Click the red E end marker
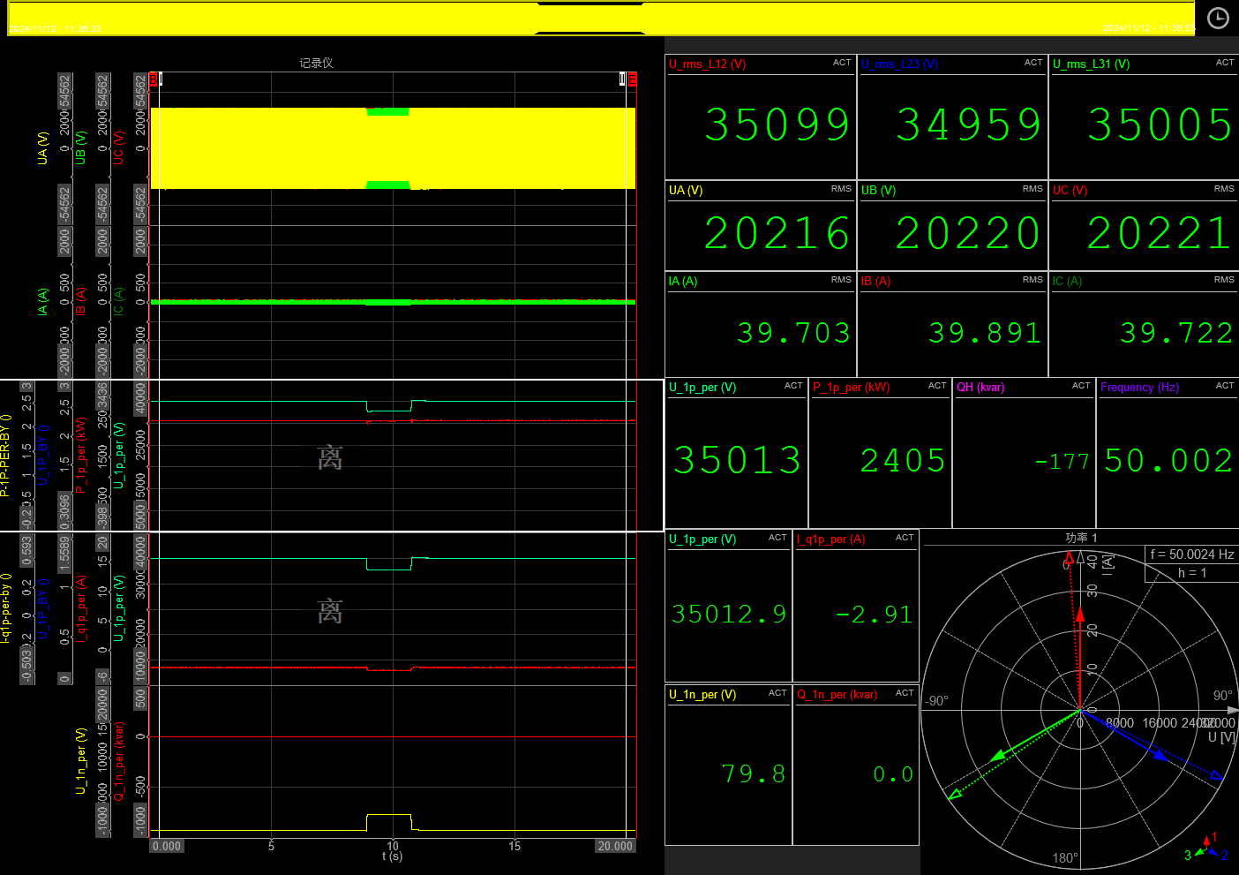Screen dimensions: 1239x875 pyautogui.click(x=632, y=79)
